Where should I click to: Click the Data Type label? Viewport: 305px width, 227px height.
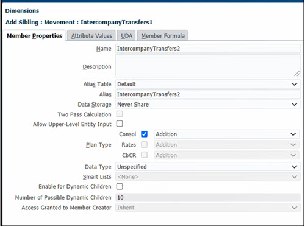pos(98,167)
